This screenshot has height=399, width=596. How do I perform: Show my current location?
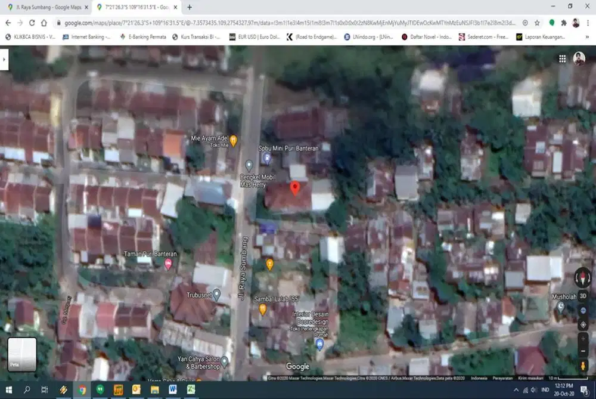583,325
